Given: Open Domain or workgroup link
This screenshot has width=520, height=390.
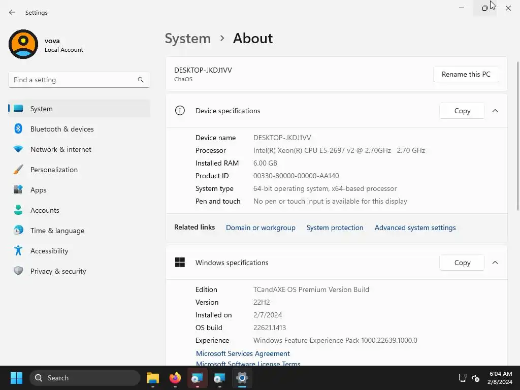Looking at the screenshot, I should (x=261, y=227).
